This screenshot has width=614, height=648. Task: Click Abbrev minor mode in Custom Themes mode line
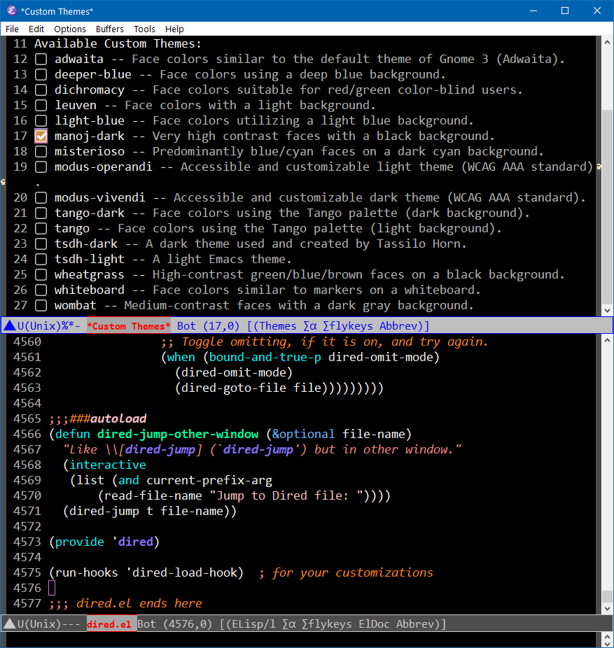(x=400, y=326)
